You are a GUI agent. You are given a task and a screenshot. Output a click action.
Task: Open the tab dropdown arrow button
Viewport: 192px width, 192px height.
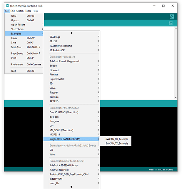[171, 23]
